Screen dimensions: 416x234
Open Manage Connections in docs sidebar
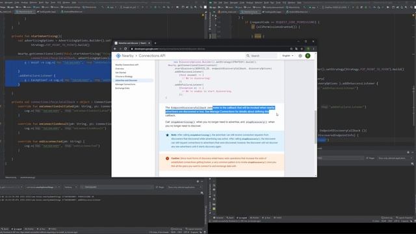coord(125,84)
